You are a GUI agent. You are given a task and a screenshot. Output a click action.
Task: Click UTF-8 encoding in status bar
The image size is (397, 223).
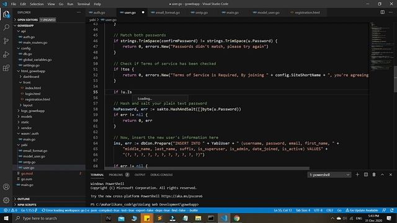pyautogui.click(x=318, y=210)
